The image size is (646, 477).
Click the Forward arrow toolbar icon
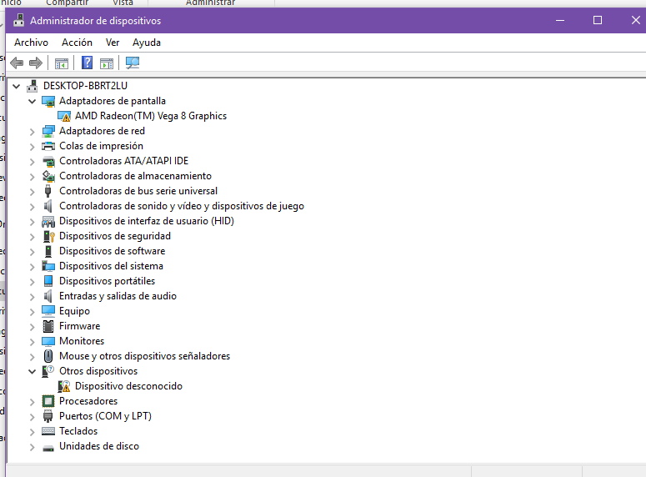pos(35,63)
